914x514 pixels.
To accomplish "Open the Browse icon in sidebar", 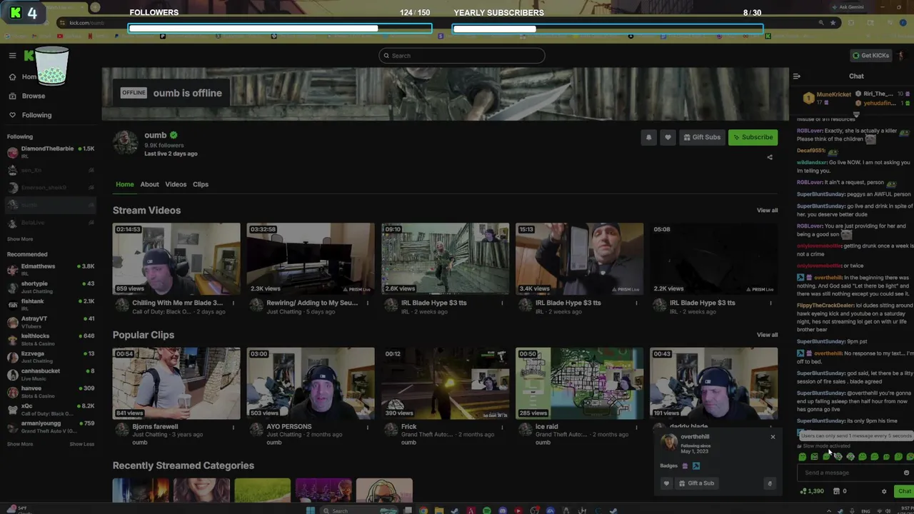I will [x=12, y=96].
